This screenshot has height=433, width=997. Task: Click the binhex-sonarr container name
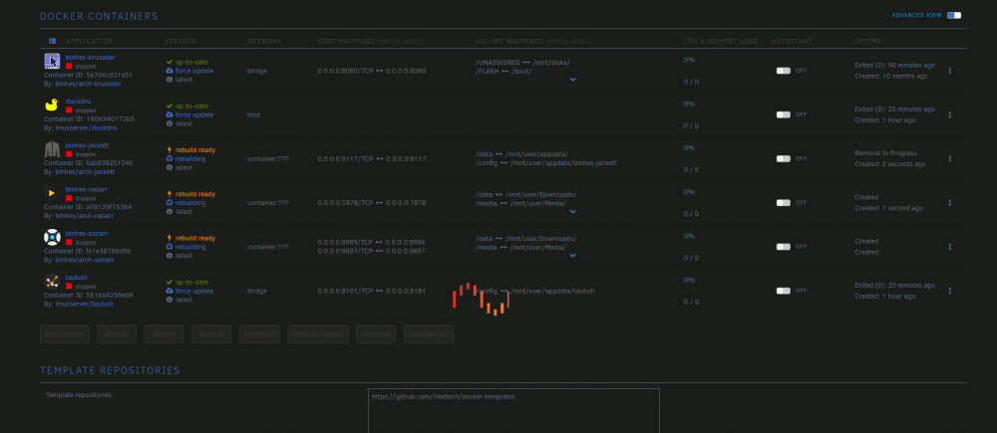click(87, 233)
